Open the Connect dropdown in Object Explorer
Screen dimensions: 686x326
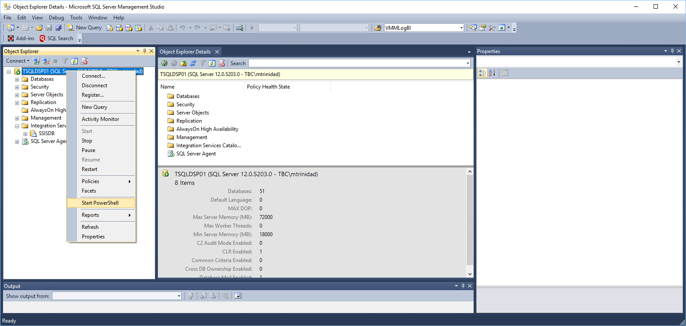18,61
